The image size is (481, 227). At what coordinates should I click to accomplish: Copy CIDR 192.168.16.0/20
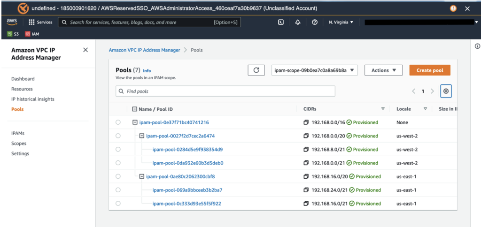coord(306,176)
